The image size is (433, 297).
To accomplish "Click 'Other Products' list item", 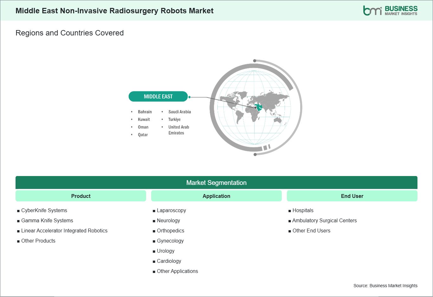I will [38, 241].
